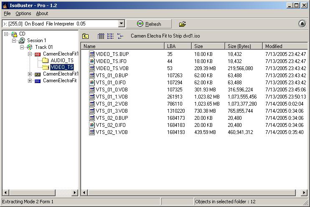Expand the RR CarmenElectraFit file system
Screen dimensions: 310x207
(x=30, y=74)
